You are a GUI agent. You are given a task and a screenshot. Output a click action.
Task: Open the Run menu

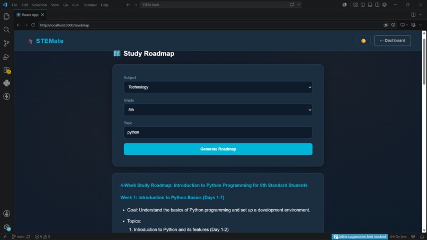click(x=75, y=5)
